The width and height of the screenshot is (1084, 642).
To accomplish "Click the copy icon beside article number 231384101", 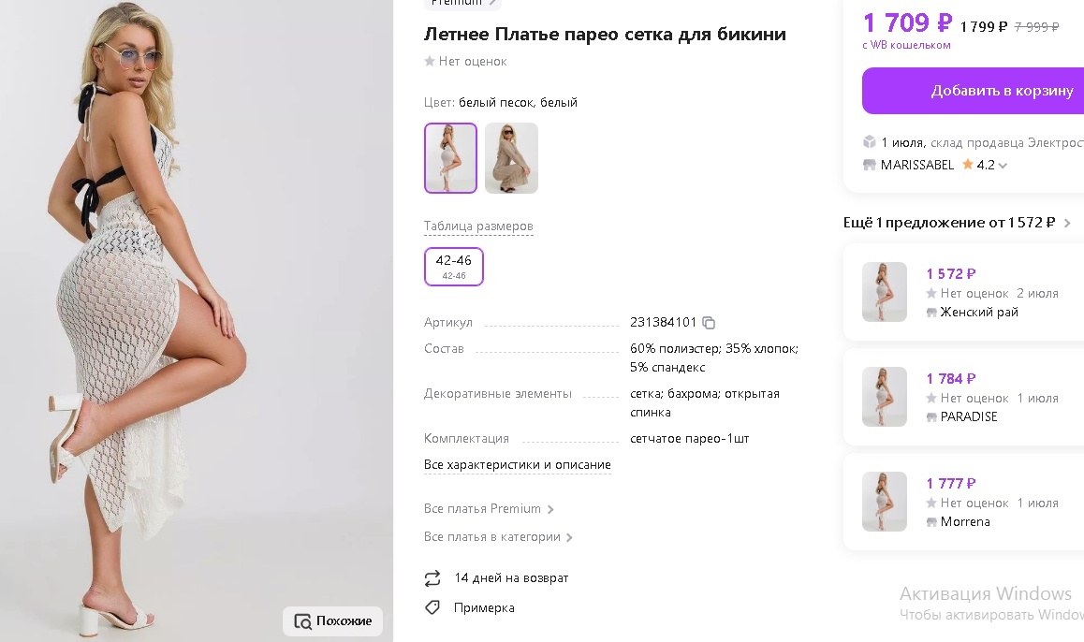I will (x=709, y=322).
